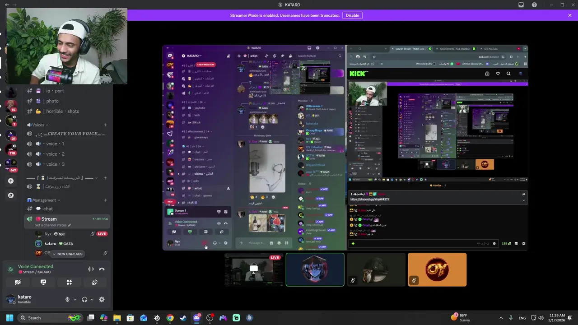Open the Windows Start menu
Viewport: 578px width, 325px height.
point(9,318)
